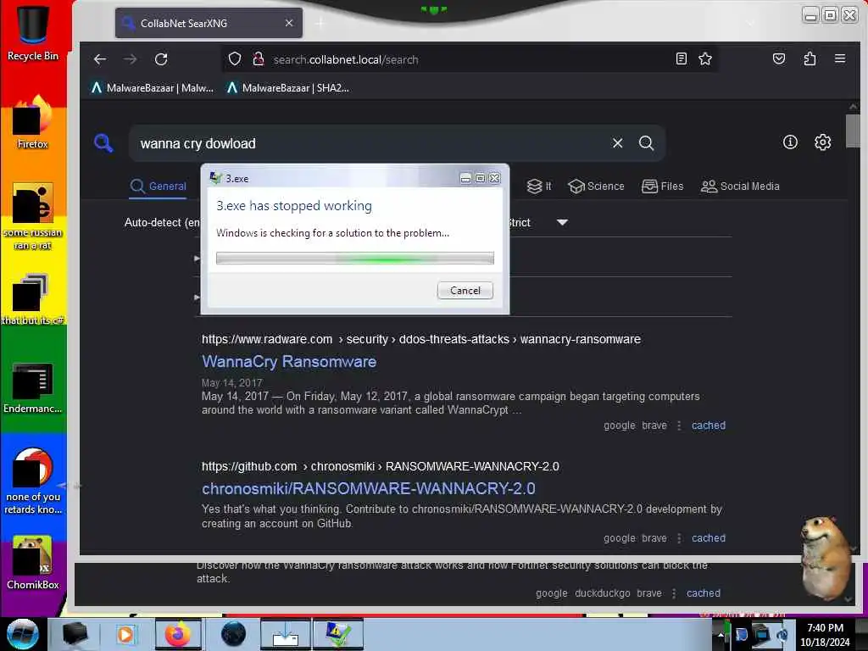Go back with the browser back arrow
The width and height of the screenshot is (868, 651).
[x=100, y=59]
